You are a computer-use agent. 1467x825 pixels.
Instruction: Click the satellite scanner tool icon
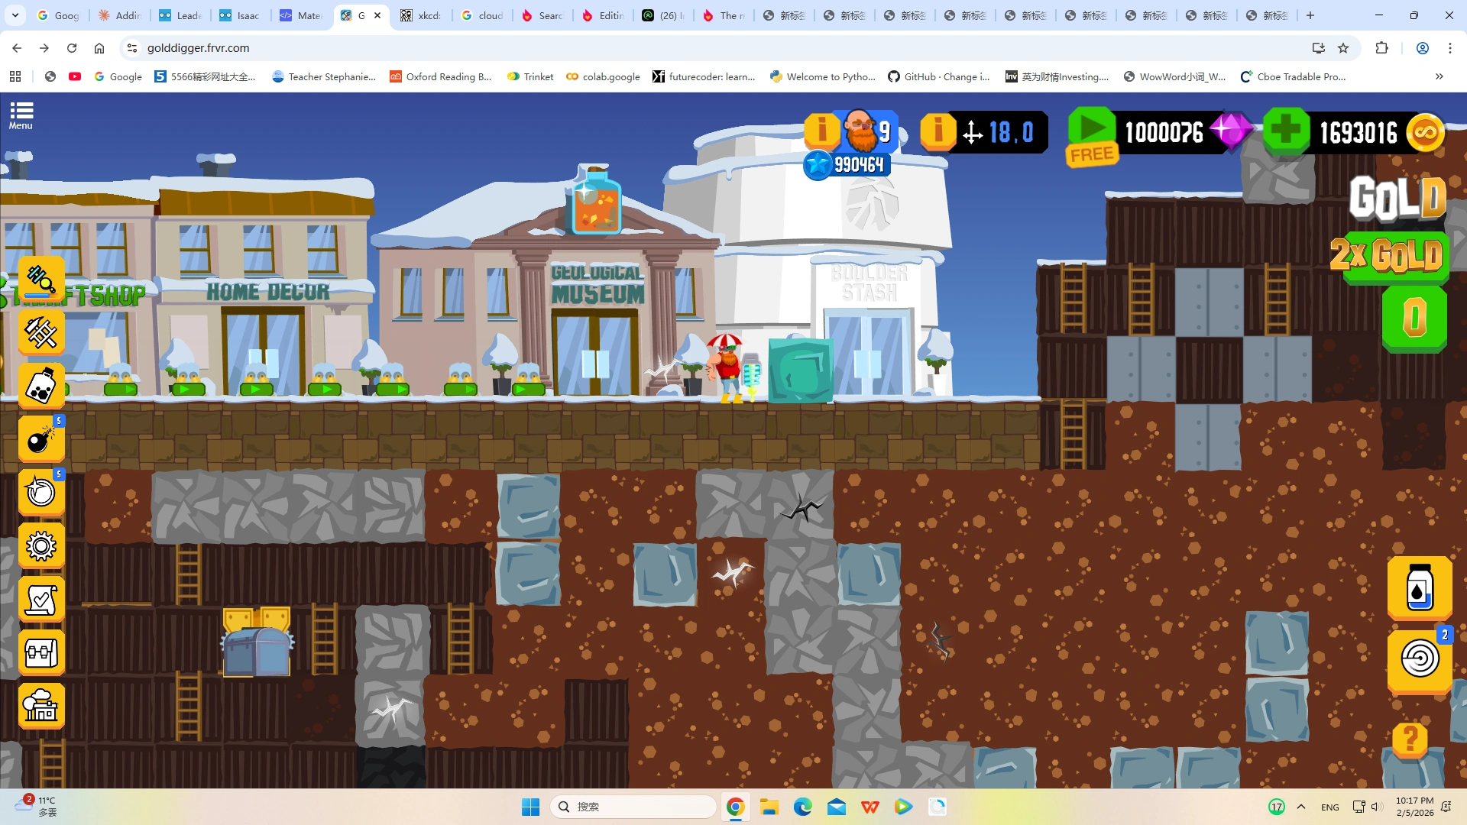click(41, 279)
